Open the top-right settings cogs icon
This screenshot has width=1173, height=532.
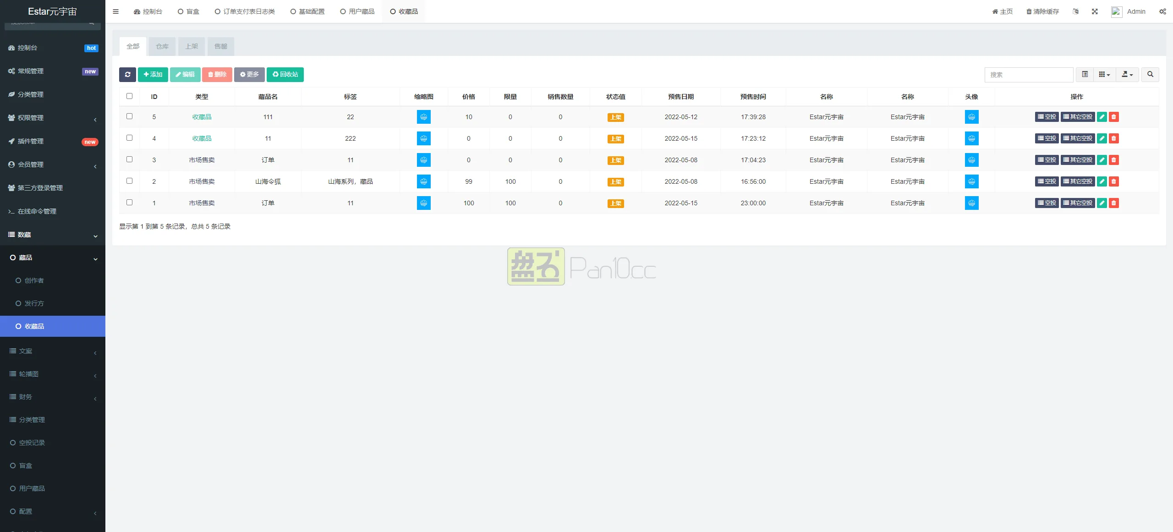point(1162,11)
